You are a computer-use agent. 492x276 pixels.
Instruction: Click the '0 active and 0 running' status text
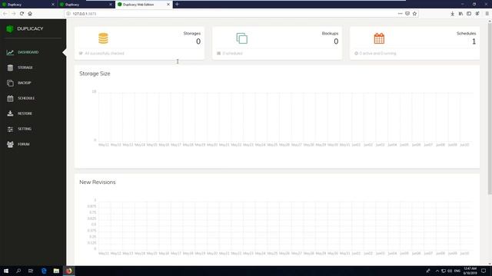point(377,54)
